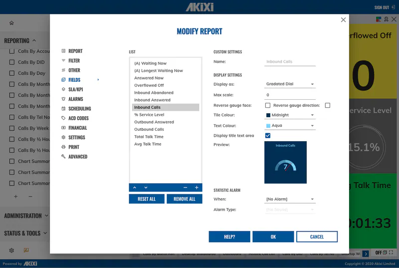Click the minus icon to remove a field
Screen dimensions: 399x268
(x=186, y=188)
